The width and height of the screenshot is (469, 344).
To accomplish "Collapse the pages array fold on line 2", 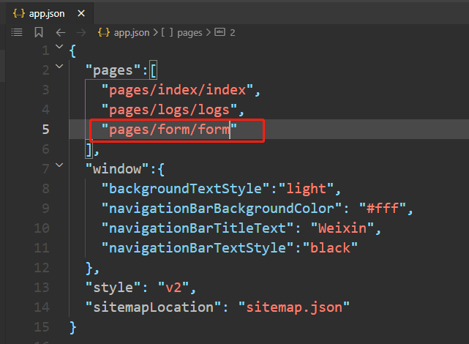I will coord(59,67).
